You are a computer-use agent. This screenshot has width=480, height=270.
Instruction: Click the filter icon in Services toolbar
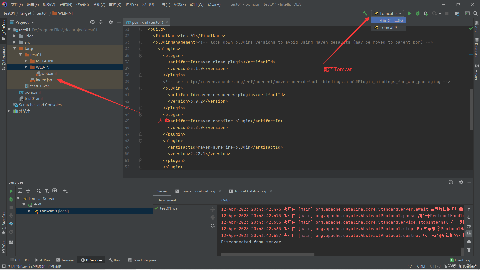(46, 191)
